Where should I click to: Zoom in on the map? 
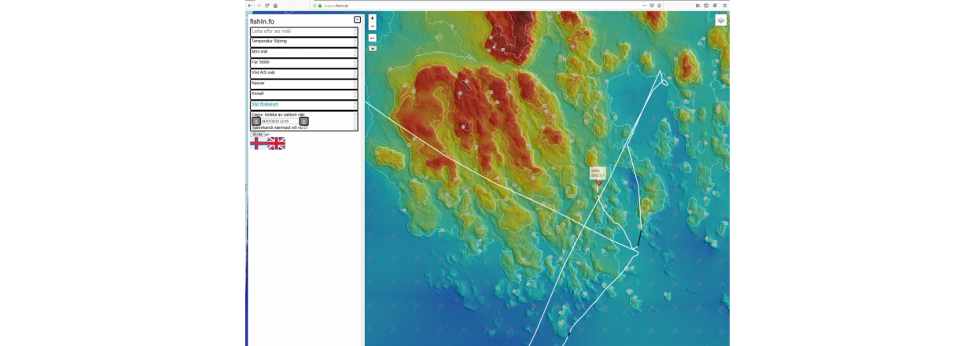coord(372,18)
